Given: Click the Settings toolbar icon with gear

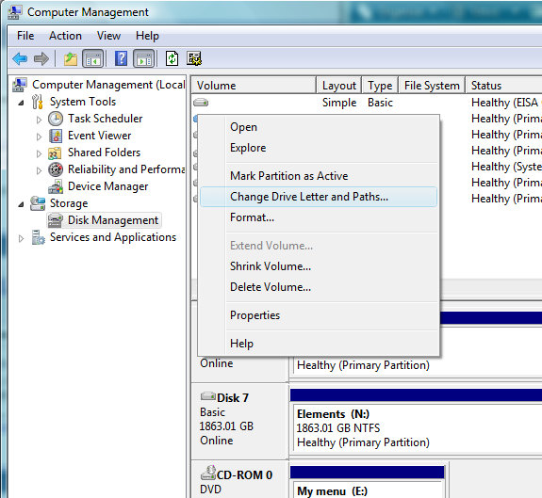Looking at the screenshot, I should click(194, 58).
